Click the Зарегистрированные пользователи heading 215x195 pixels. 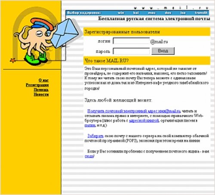122,32
